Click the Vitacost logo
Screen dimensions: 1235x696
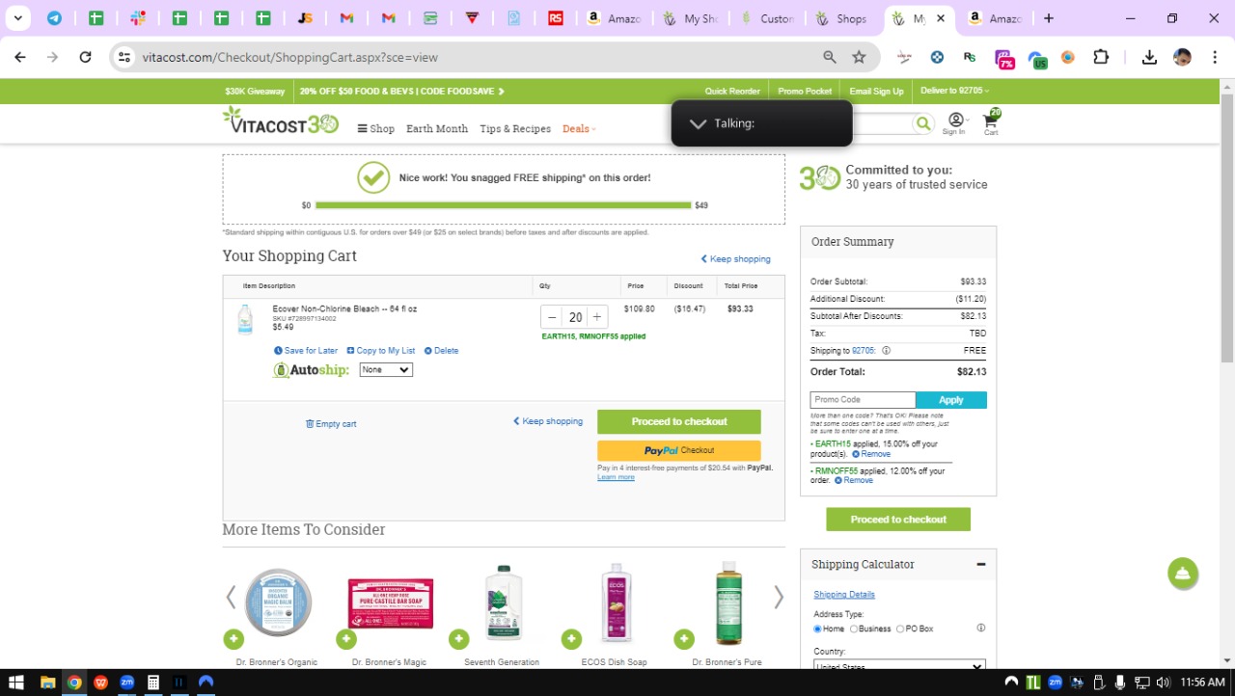[281, 120]
